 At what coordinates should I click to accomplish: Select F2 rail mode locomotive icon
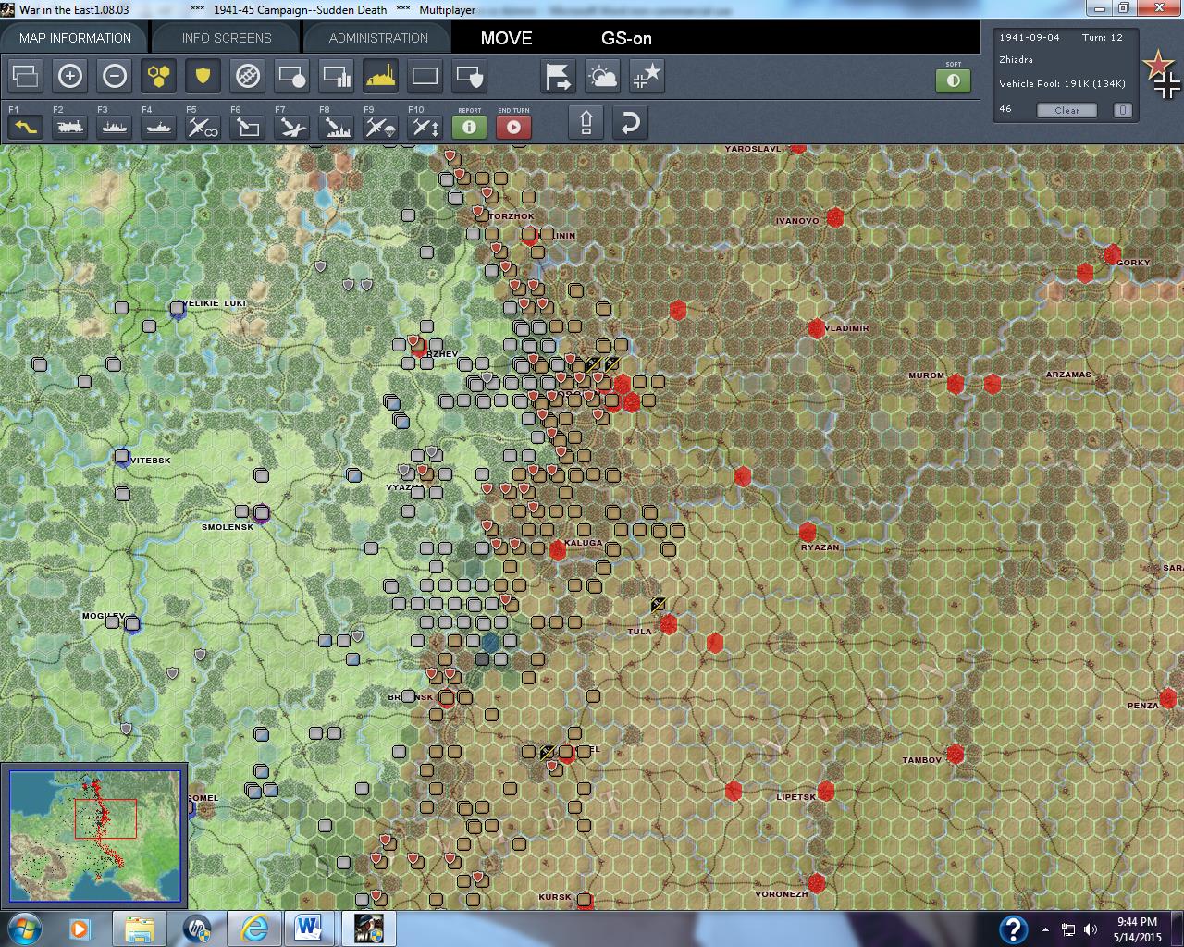tap(70, 125)
